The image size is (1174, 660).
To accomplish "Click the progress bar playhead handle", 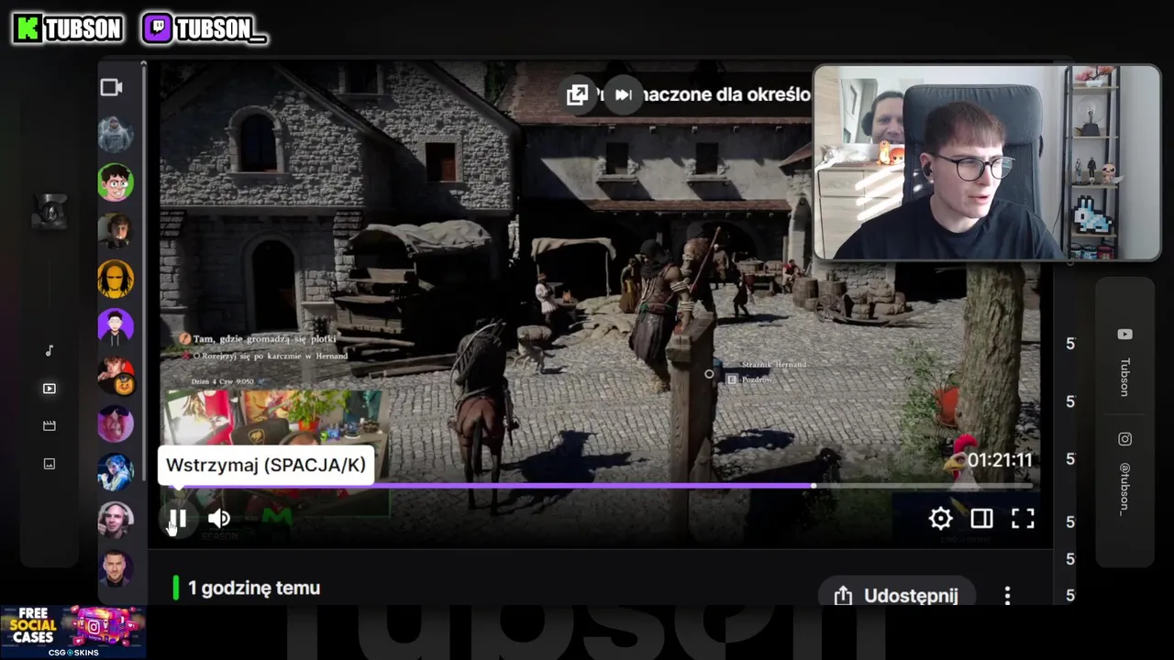I will (x=814, y=486).
